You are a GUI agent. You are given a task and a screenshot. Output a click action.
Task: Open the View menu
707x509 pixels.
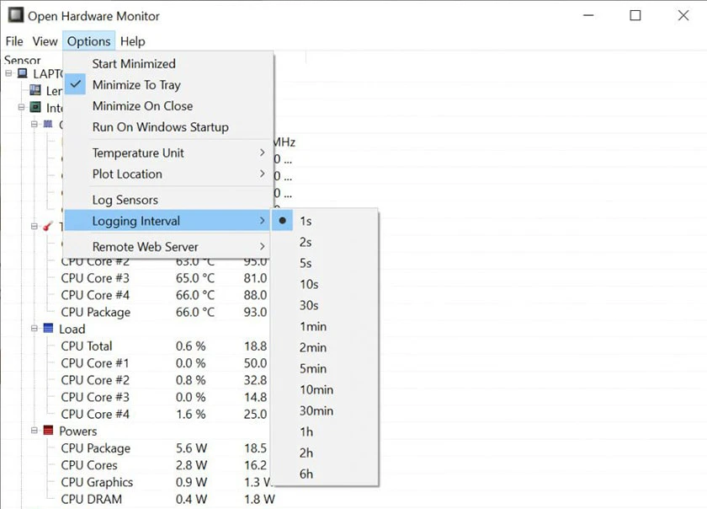click(x=45, y=41)
